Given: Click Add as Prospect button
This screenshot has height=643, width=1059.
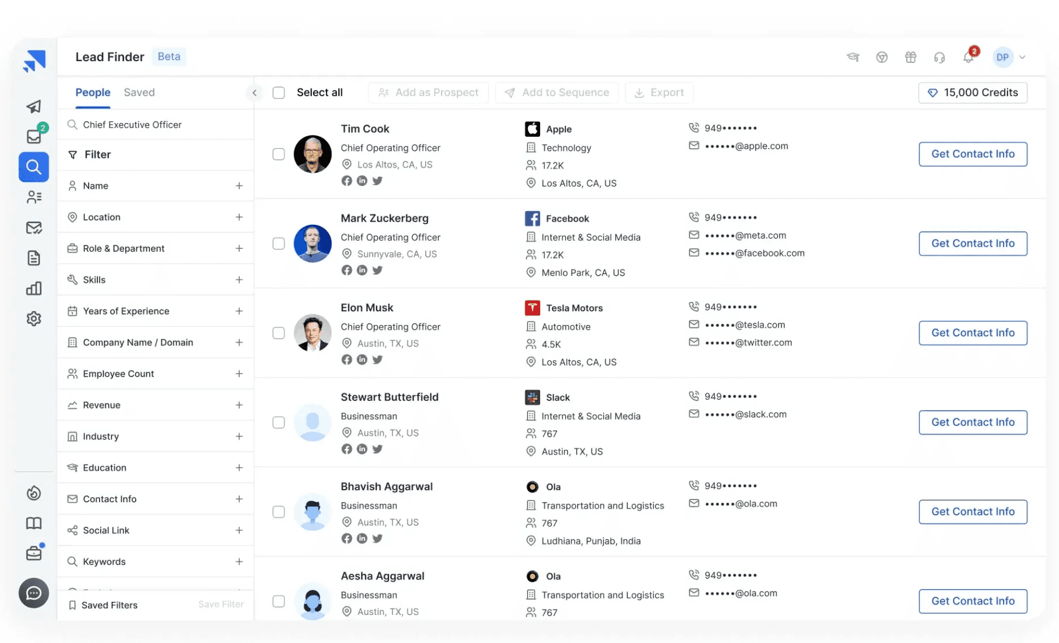Looking at the screenshot, I should tap(429, 93).
